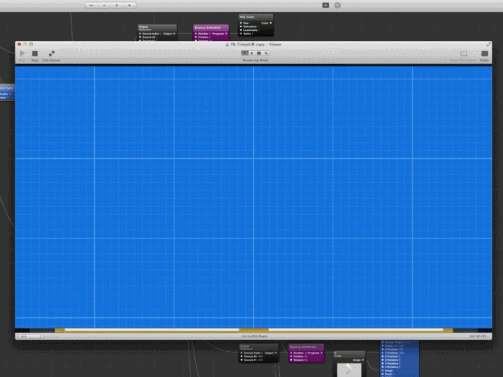Image resolution: width=503 pixels, height=377 pixels.
Task: Click second segment of editor toolbar control
Action: (104, 5)
